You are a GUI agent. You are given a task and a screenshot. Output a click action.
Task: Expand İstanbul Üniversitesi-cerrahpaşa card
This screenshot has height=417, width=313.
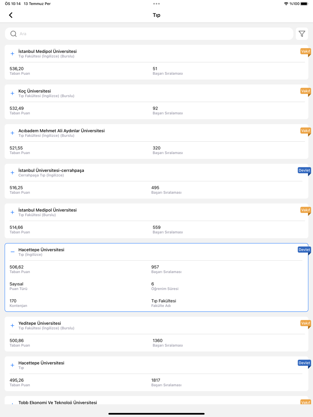coord(13,173)
